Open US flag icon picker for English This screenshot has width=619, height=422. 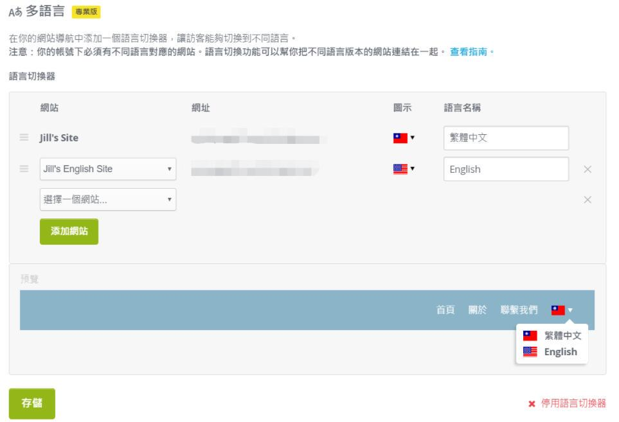point(404,169)
